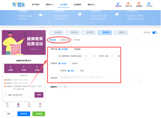Image resolution: width=161 pixels, height=118 pixels.
Task: Open 帮助中心 in top menu
Action: [91, 5]
